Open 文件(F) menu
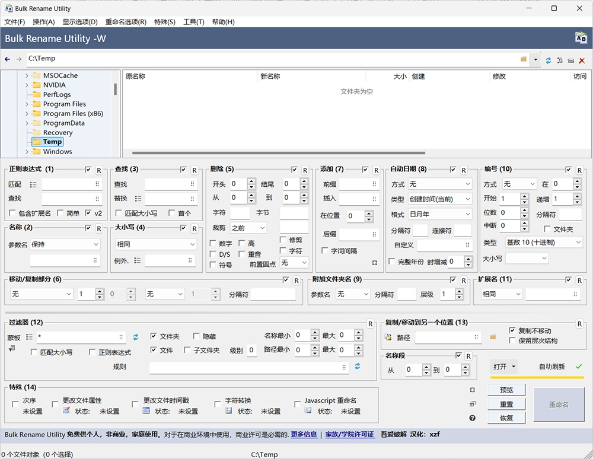Viewport: 593px width, 459px height. (x=15, y=22)
